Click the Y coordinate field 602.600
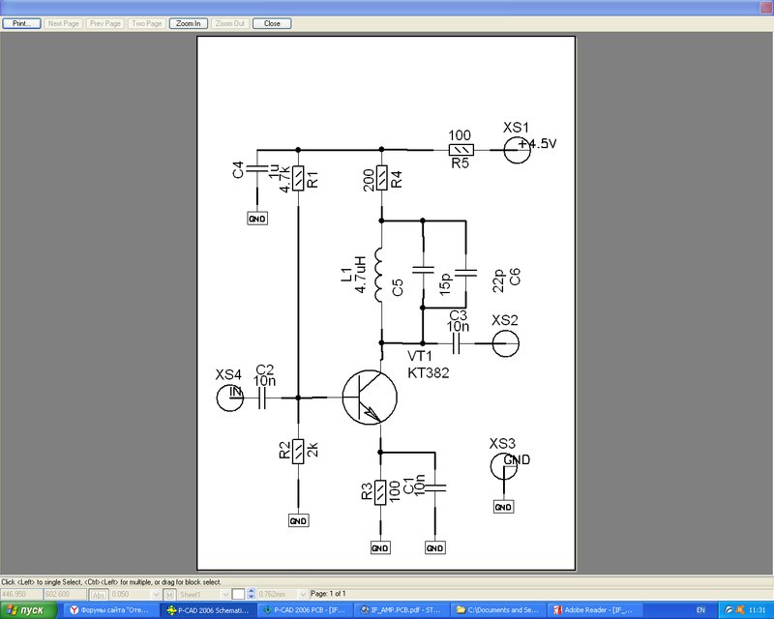Image resolution: width=774 pixels, height=619 pixels. (65, 594)
